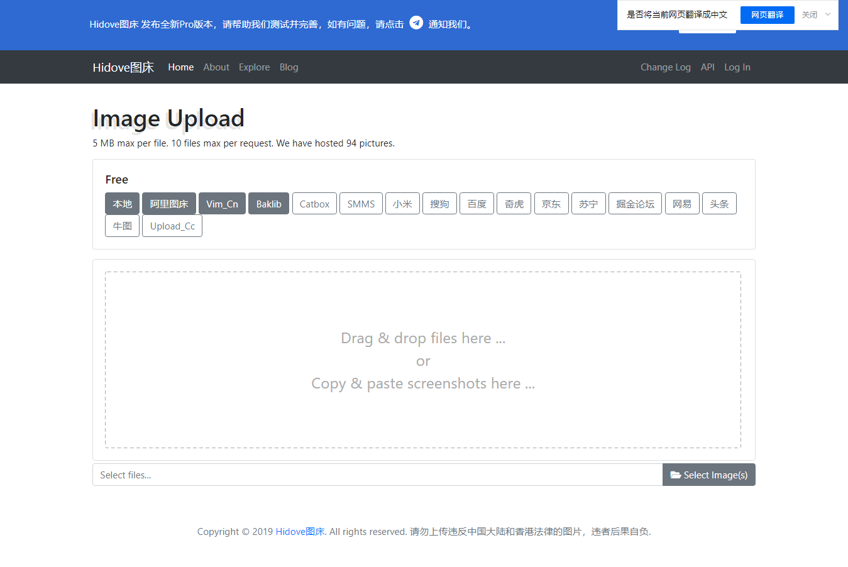848x567 pixels.
Task: Click the folder icon on Select Image(s)
Action: [676, 475]
